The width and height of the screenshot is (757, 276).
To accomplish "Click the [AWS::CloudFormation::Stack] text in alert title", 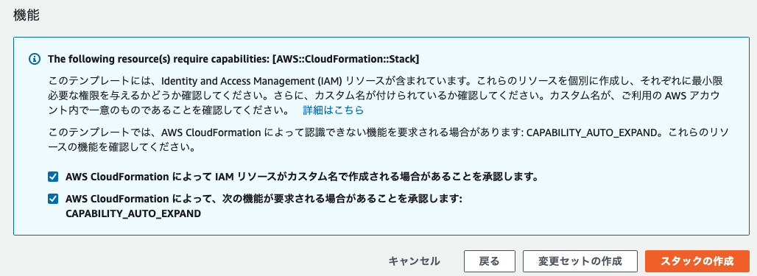I will click(345, 60).
